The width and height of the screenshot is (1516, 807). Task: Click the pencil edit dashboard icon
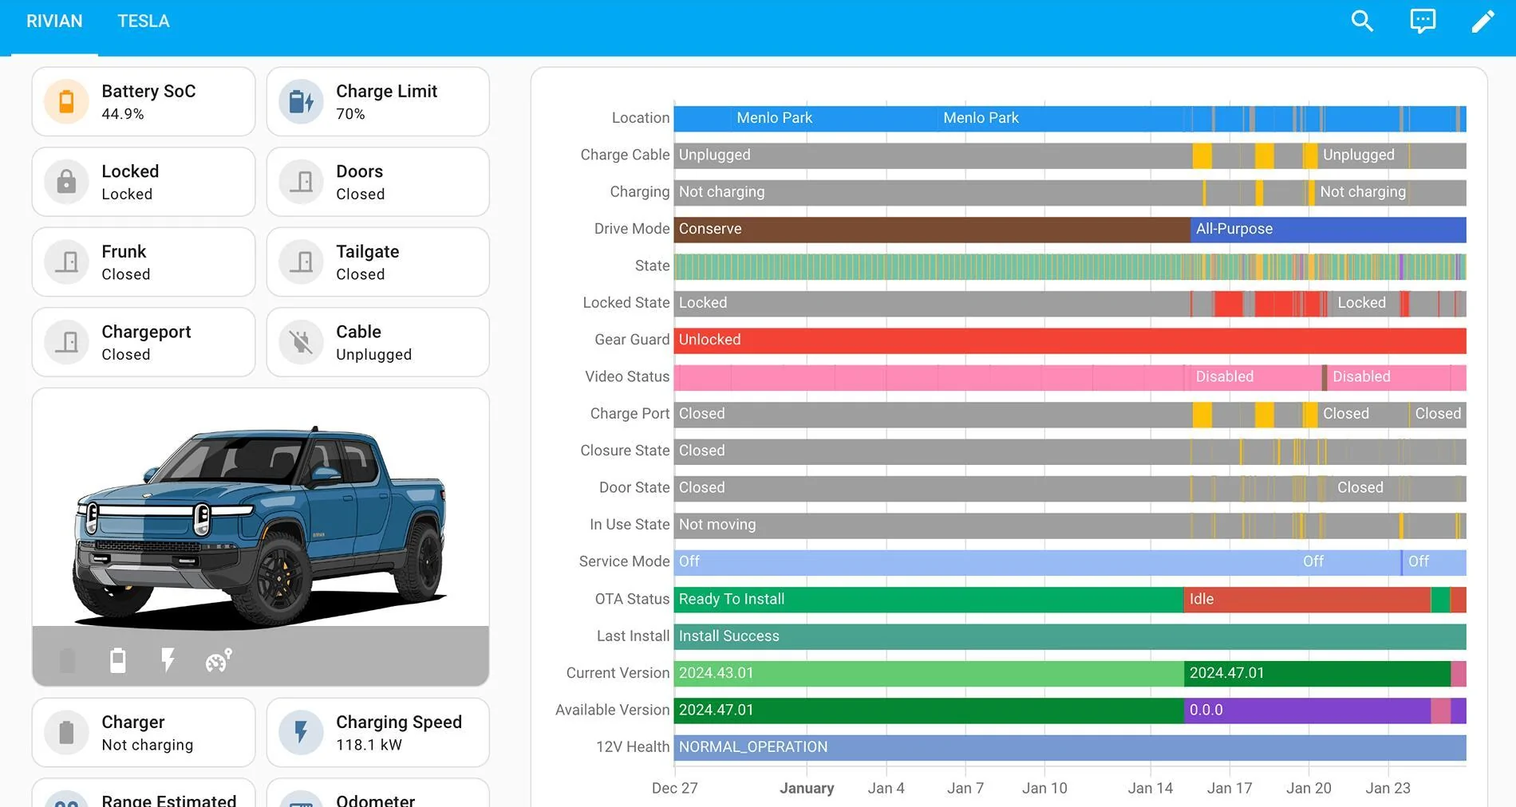click(1482, 22)
